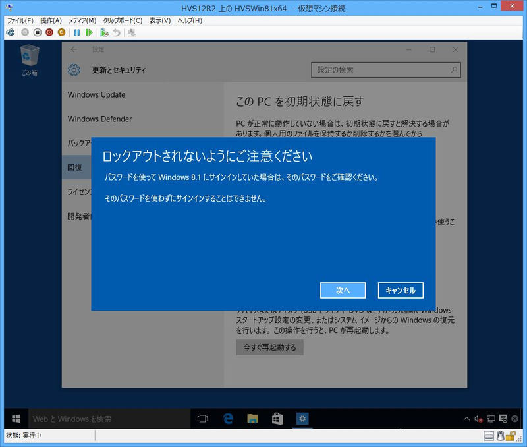
Task: Open the メディア(M) menu
Action: (x=82, y=20)
